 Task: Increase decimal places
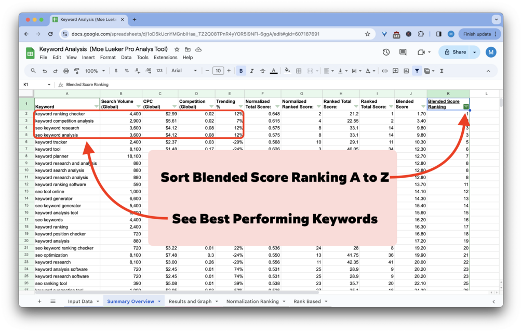pos(148,71)
